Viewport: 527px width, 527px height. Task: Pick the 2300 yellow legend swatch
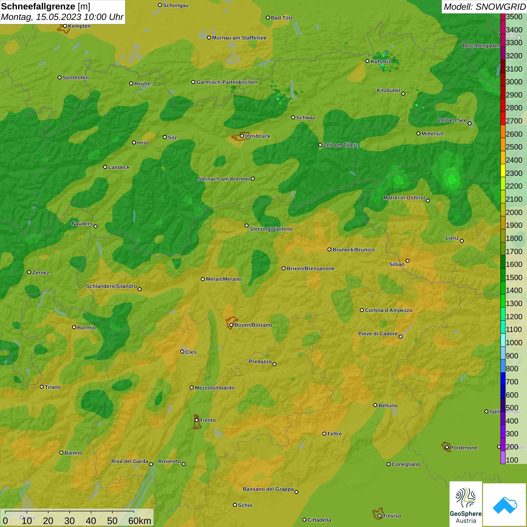click(503, 173)
